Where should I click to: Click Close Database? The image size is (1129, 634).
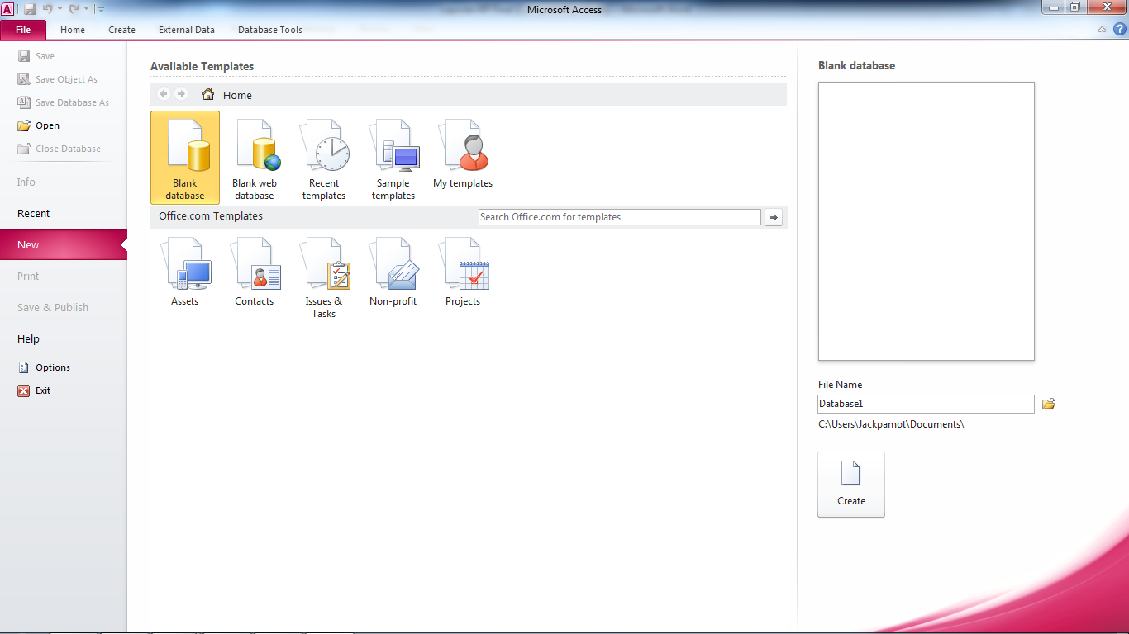tap(60, 149)
